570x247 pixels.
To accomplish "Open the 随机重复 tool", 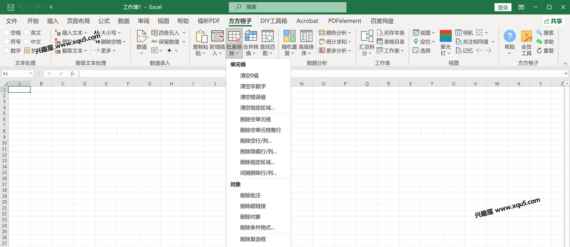I will point(289,43).
